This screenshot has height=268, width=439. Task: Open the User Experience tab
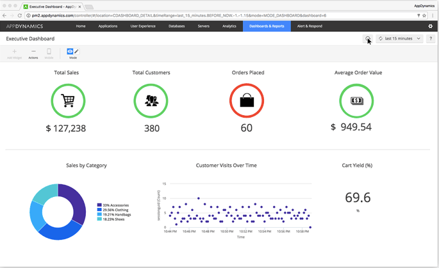click(x=142, y=26)
